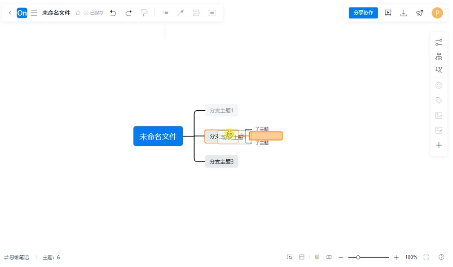Viewport: 453px width, 267px height.
Task: Toggle the star favorite for file
Action: [x=78, y=13]
